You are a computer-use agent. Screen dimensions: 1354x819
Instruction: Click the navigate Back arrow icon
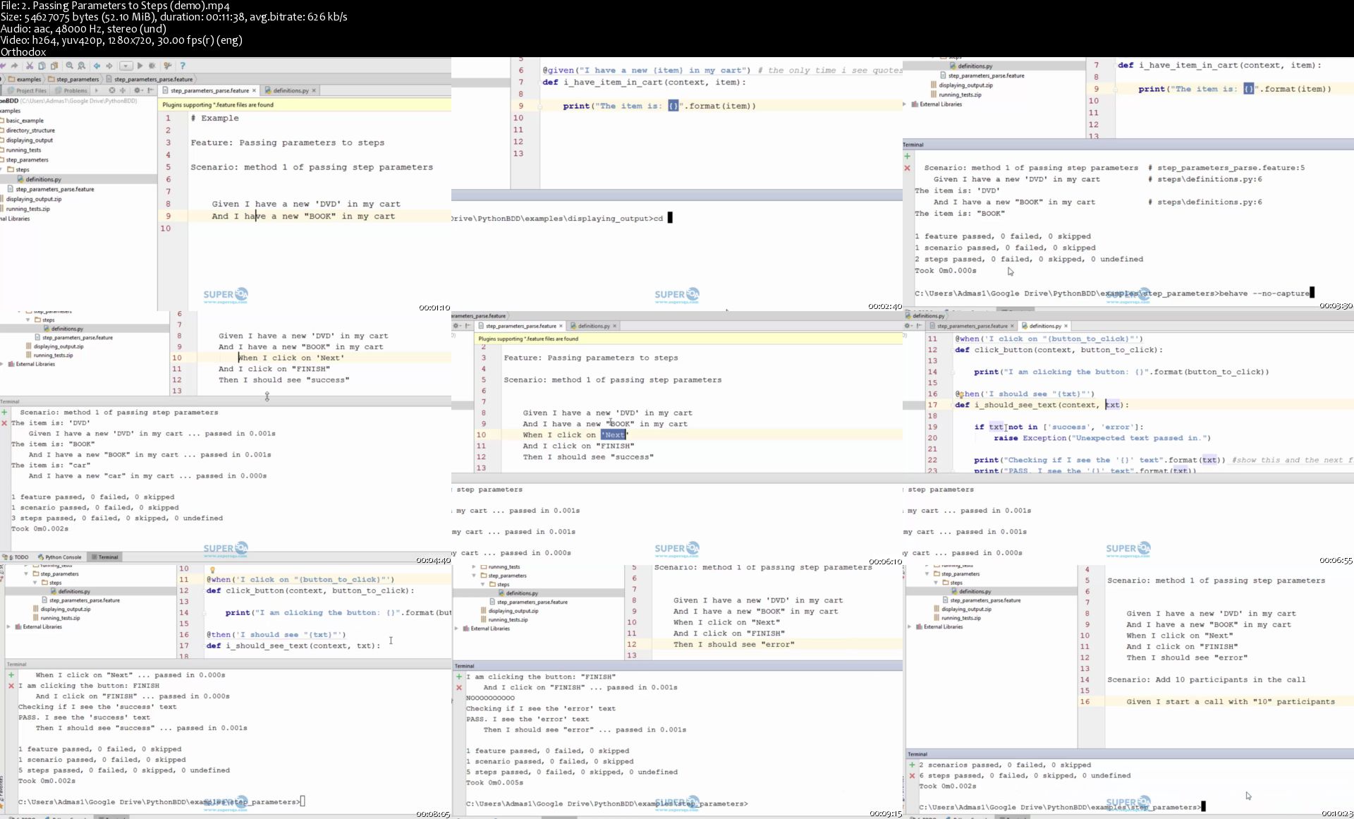[97, 66]
